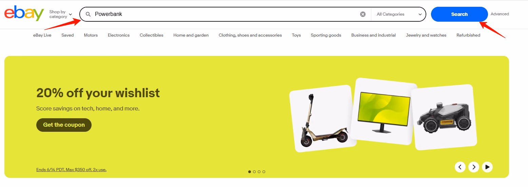The width and height of the screenshot is (528, 187).
Task: Select the third carousel dot
Action: click(x=259, y=172)
